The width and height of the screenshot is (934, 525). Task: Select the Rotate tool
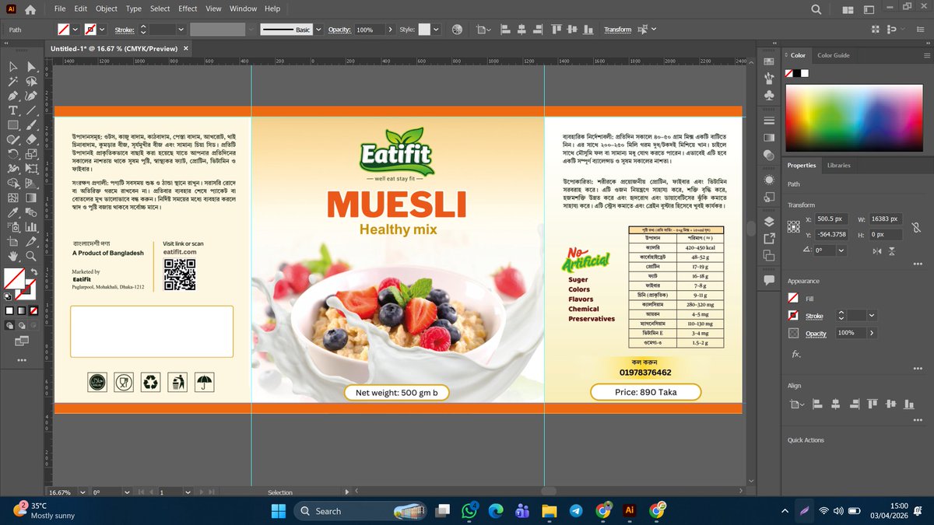coord(13,154)
